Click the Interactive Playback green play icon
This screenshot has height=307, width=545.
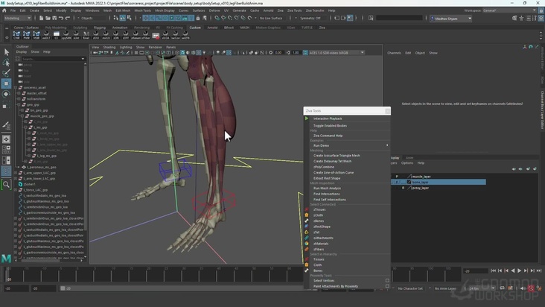[x=307, y=118]
